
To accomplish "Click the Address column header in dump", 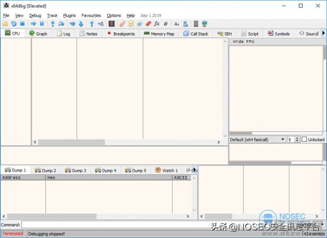I will [23, 178].
